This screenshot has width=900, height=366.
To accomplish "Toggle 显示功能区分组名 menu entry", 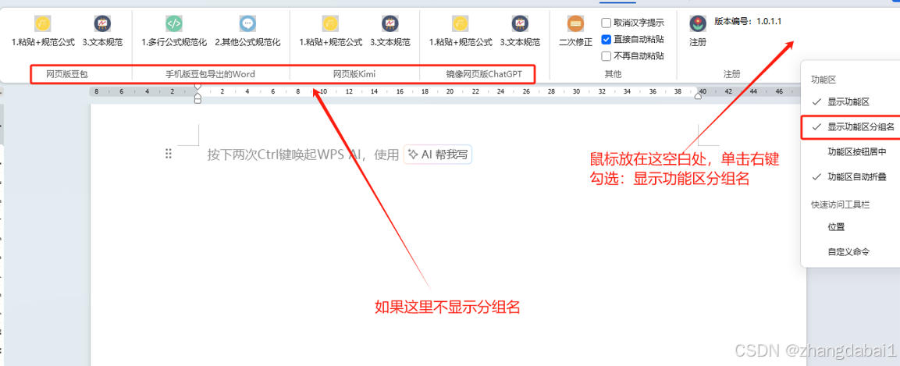I will click(850, 127).
